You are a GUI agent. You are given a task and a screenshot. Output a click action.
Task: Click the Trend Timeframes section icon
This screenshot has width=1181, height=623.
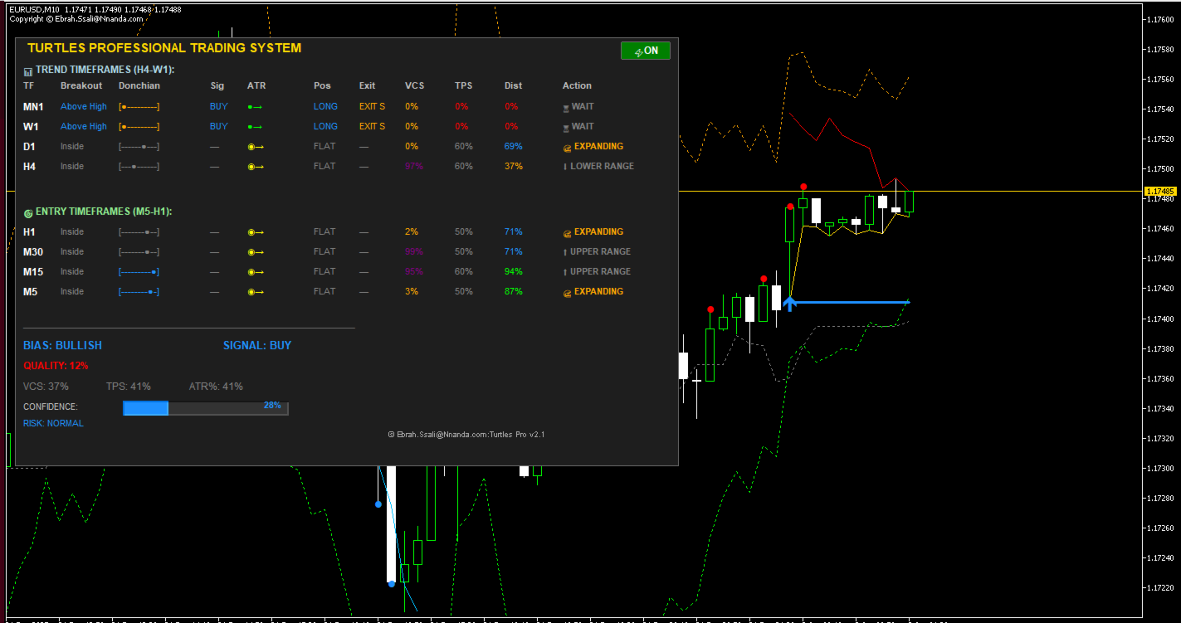point(28,71)
